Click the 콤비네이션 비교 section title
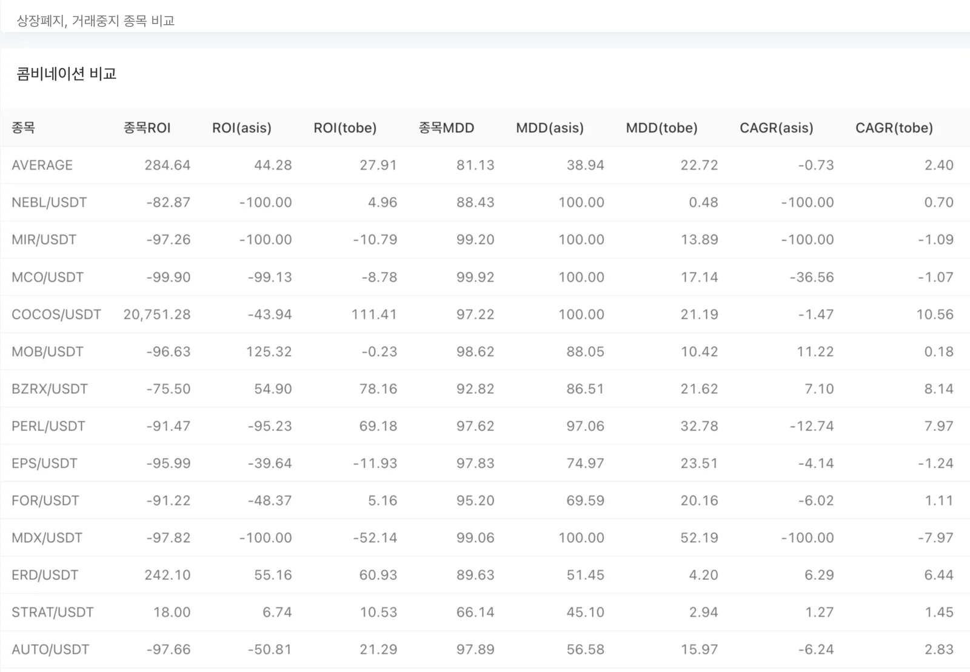 click(66, 73)
